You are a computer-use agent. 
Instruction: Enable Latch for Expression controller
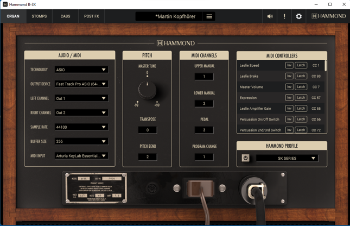pos(301,97)
